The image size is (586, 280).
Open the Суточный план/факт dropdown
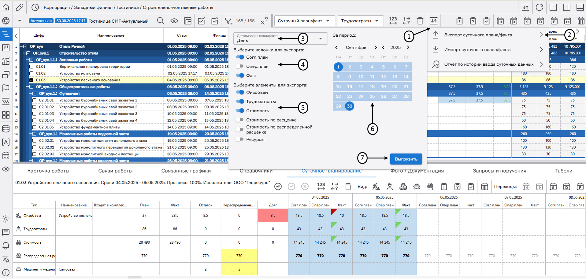tap(304, 21)
